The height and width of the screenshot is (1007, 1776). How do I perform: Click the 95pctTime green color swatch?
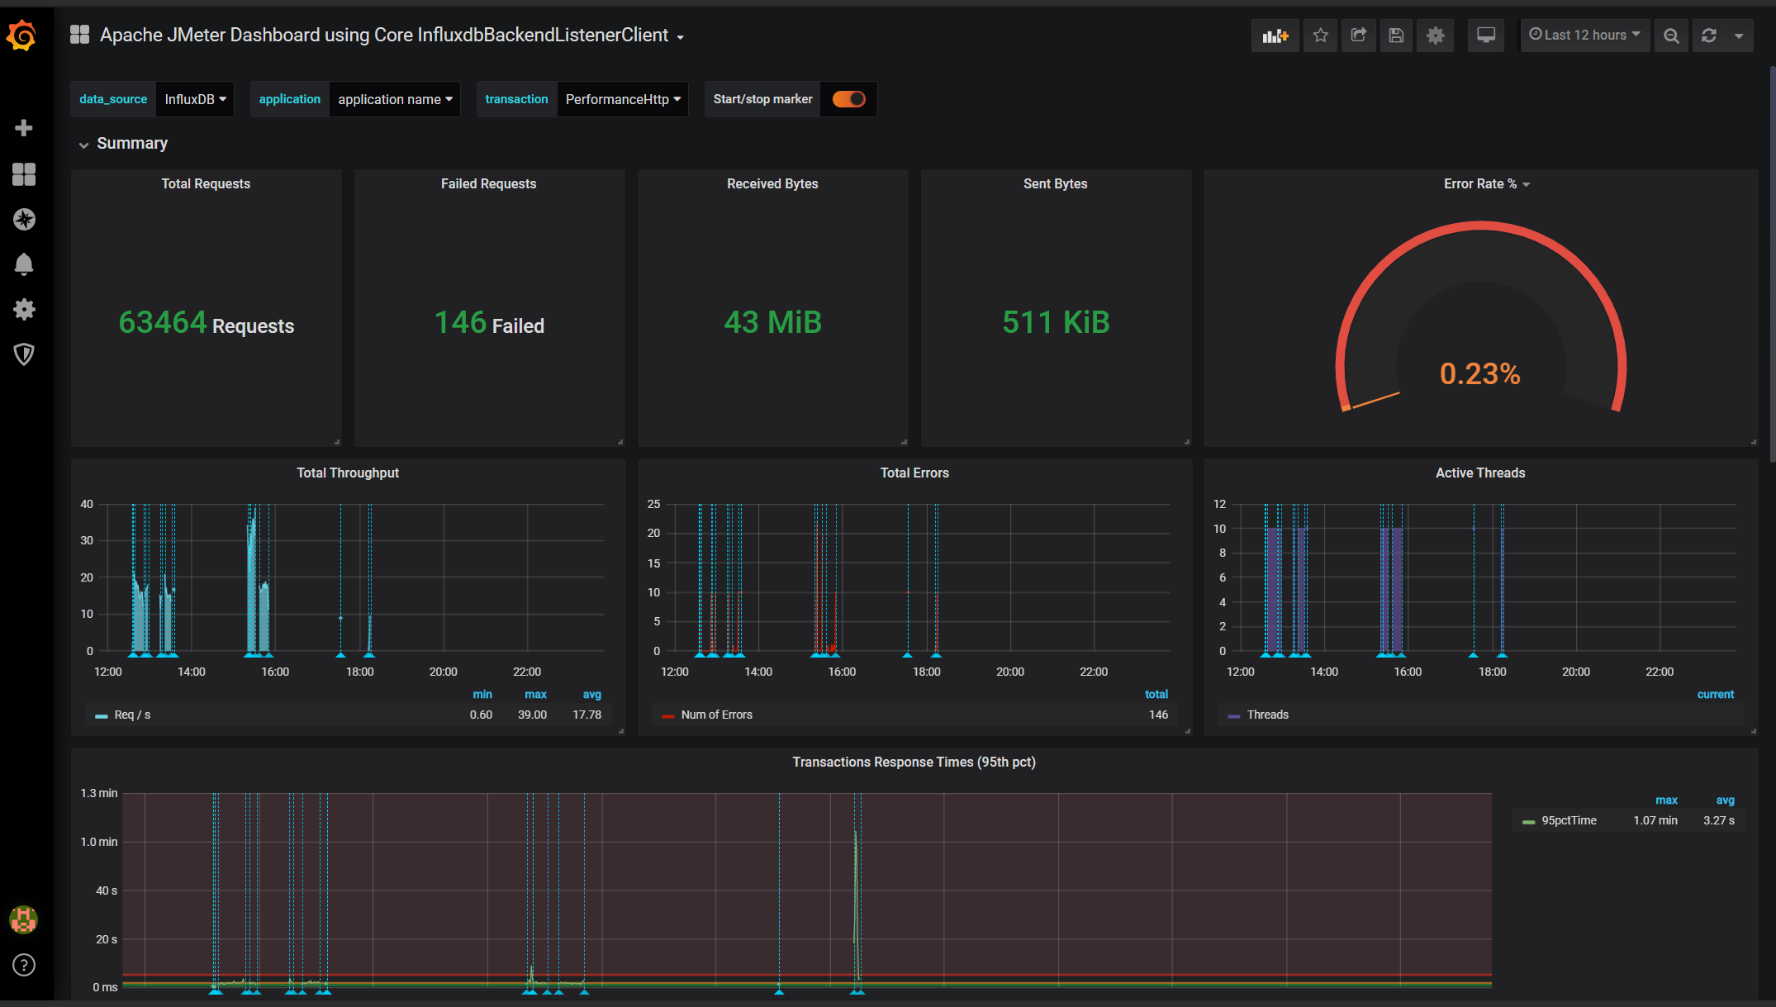[1529, 822]
